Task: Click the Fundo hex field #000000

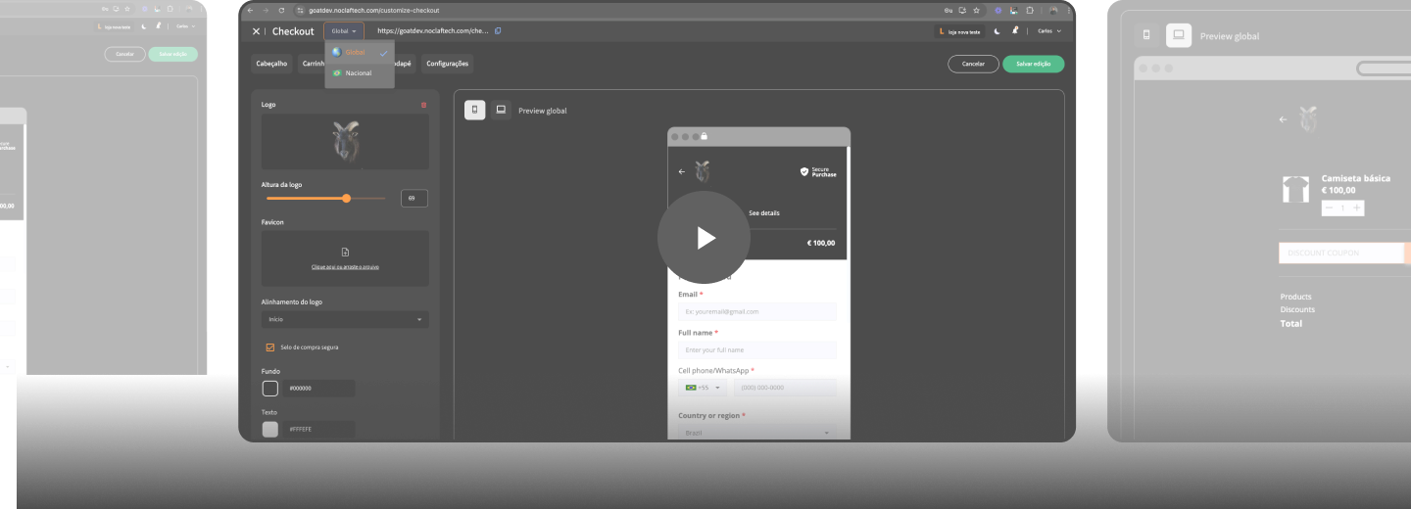Action: tap(318, 389)
